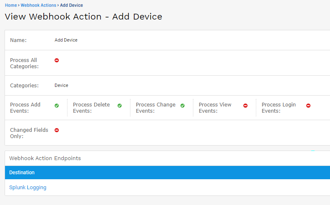
Task: Click the Process Login Events label
Action: tap(278, 108)
